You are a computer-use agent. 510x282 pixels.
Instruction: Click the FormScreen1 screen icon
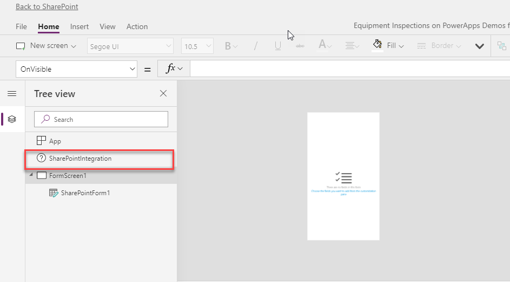coord(42,176)
